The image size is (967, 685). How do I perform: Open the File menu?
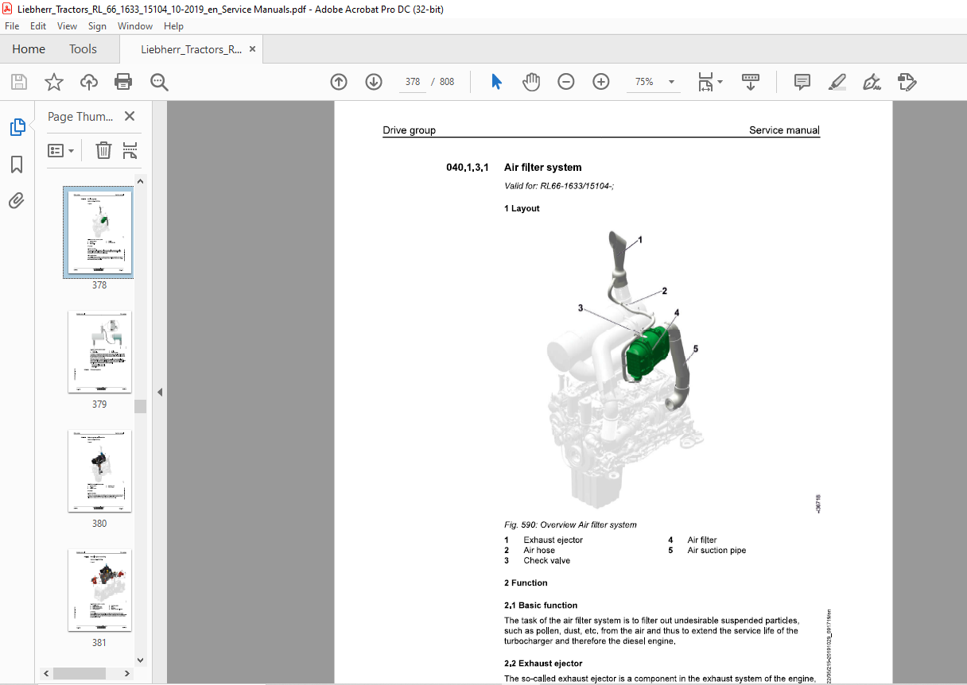(12, 26)
